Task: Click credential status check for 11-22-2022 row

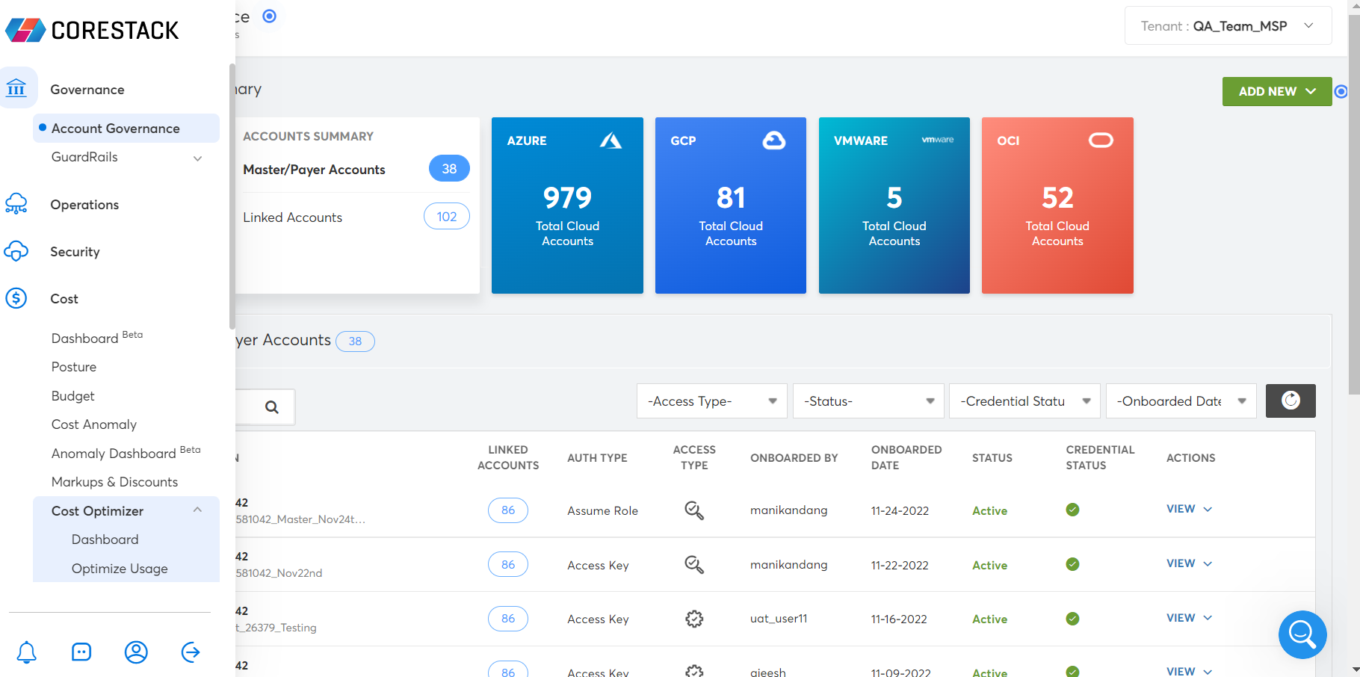Action: click(x=1072, y=564)
